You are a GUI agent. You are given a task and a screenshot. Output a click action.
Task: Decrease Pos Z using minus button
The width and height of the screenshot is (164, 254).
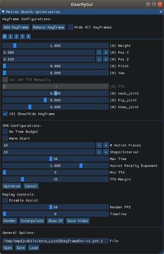tap(99, 59)
